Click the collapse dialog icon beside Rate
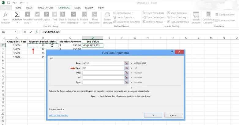Image resolution: width=239 pixels, height=125 pixels. (x=126, y=63)
